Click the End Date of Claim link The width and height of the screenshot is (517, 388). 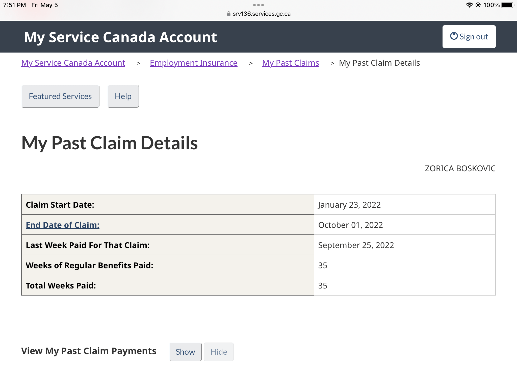click(x=63, y=225)
